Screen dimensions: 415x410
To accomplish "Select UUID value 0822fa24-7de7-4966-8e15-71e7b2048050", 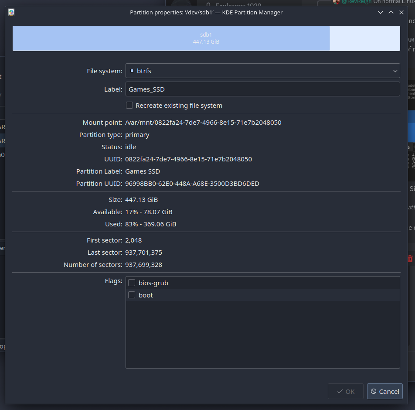I will tap(188, 159).
